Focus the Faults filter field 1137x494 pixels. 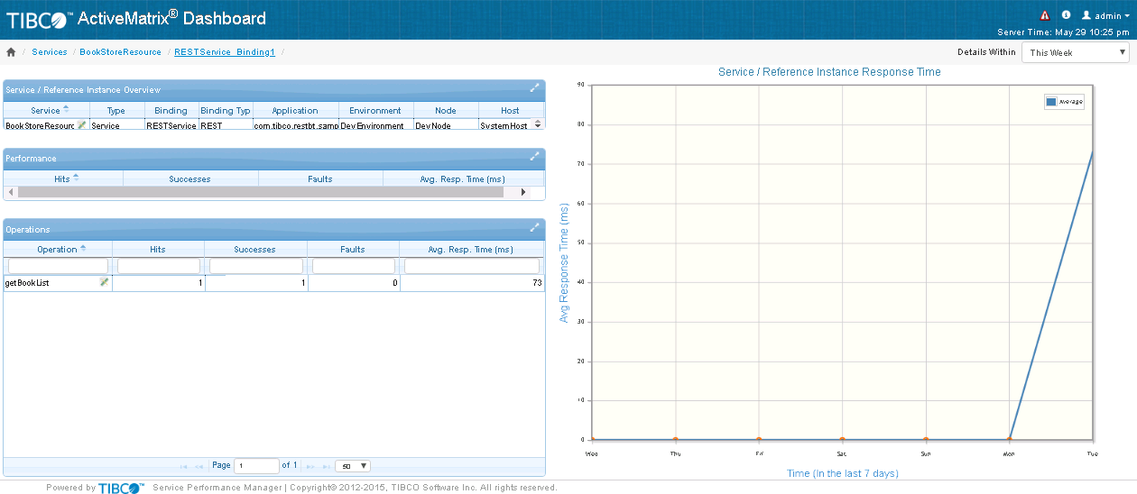tap(354, 266)
